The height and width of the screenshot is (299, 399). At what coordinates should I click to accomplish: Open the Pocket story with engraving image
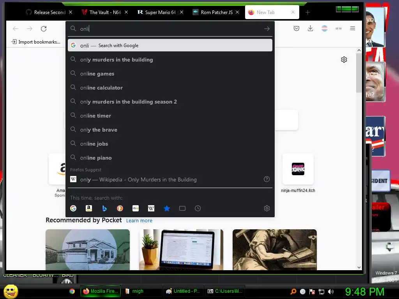coord(275,250)
